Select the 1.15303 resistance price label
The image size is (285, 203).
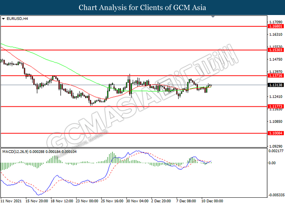tap(276, 50)
